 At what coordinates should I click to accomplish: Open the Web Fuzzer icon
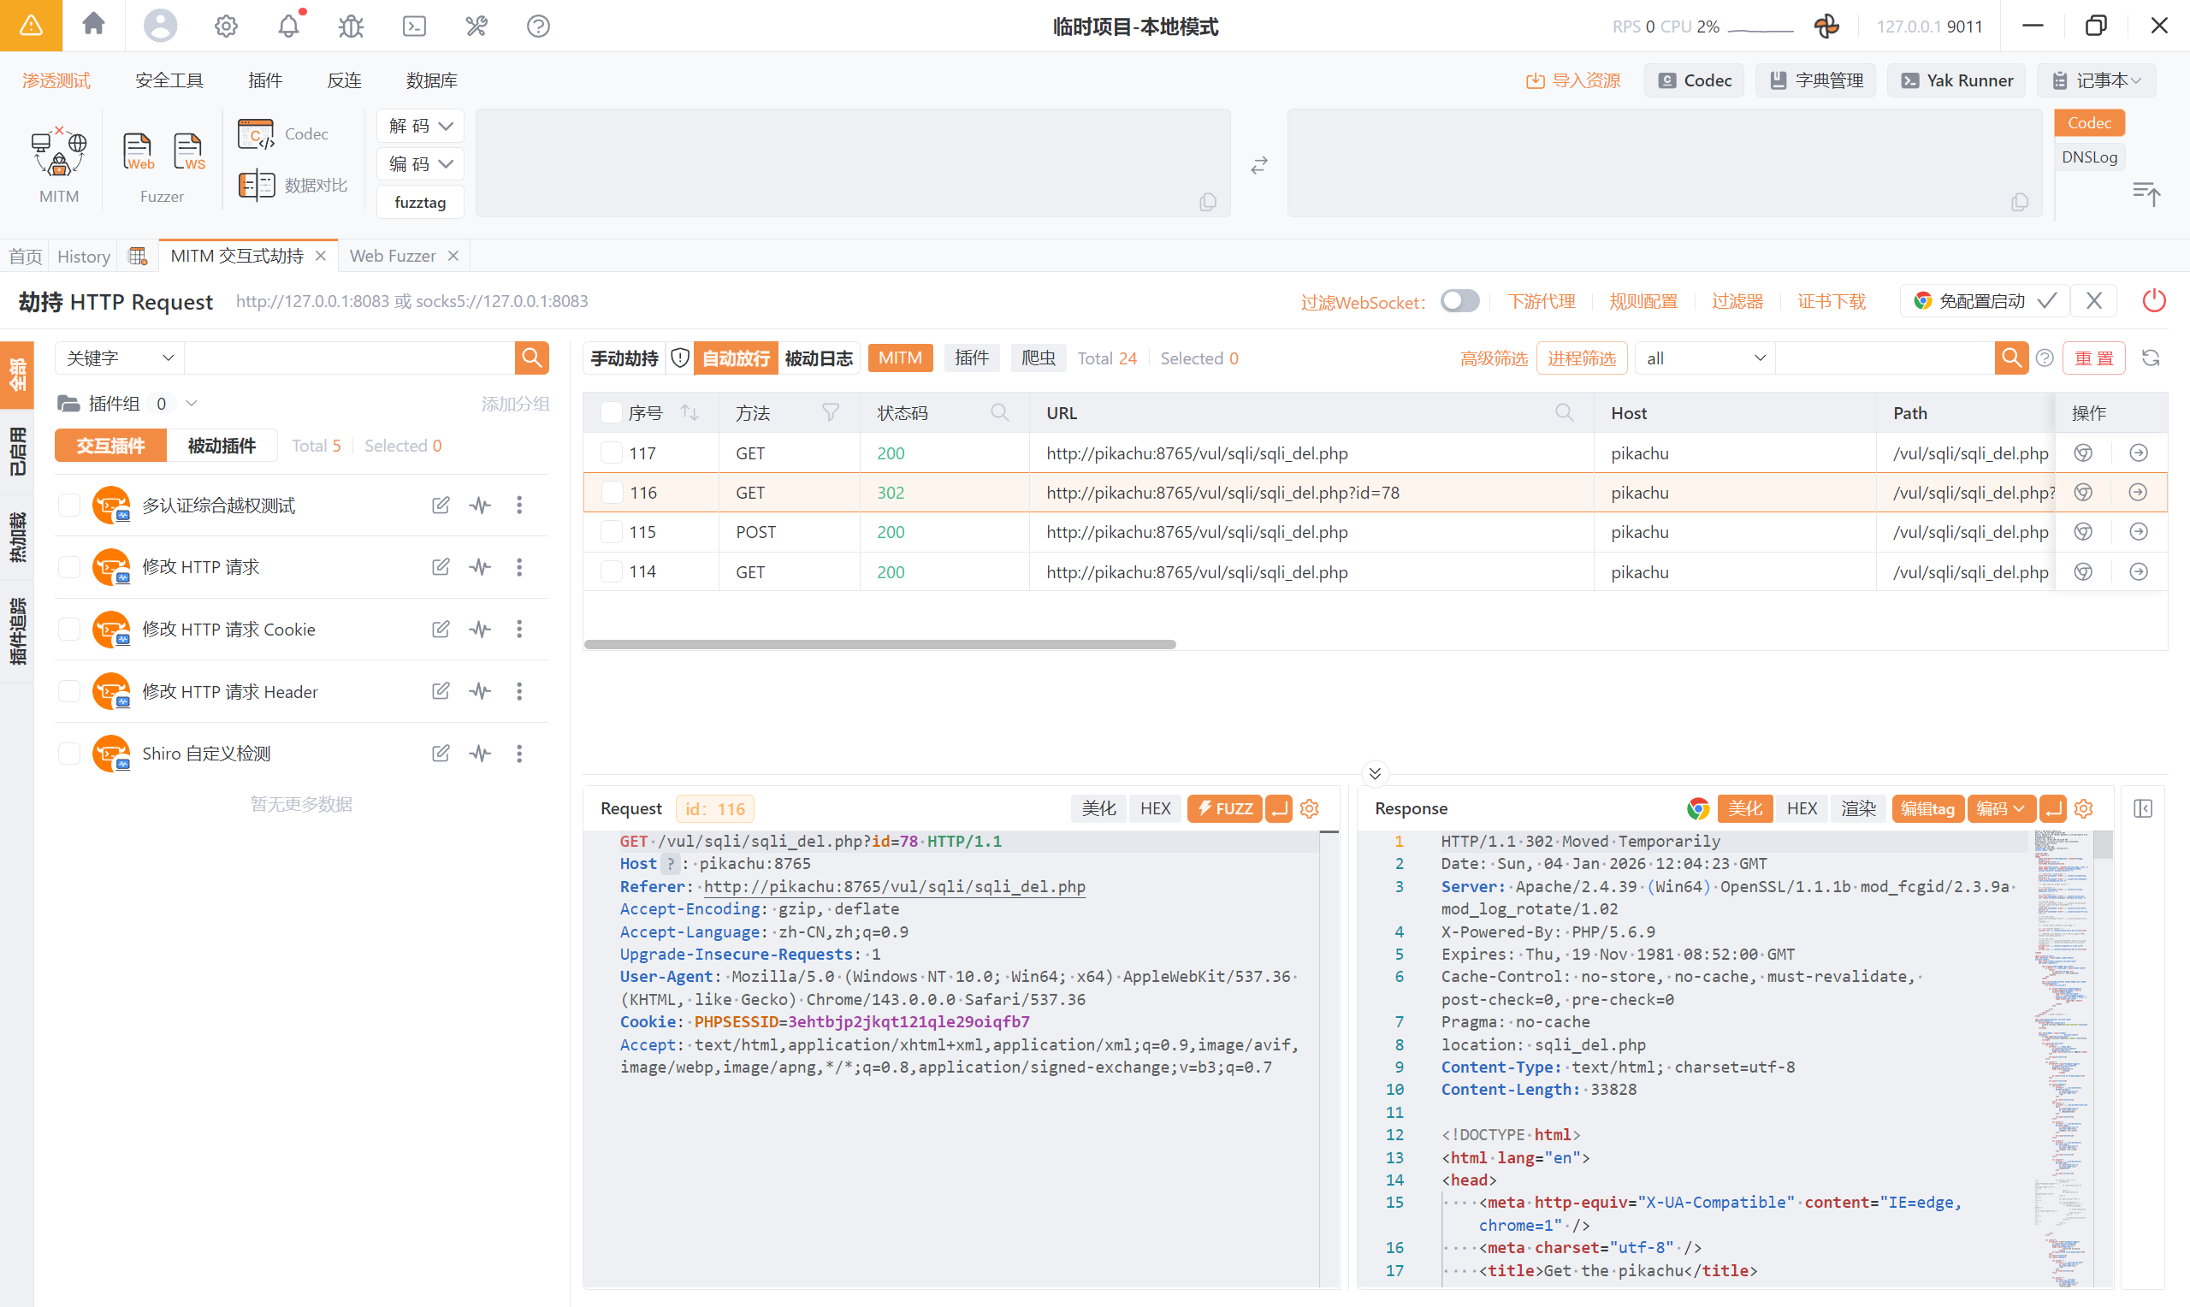tap(138, 151)
